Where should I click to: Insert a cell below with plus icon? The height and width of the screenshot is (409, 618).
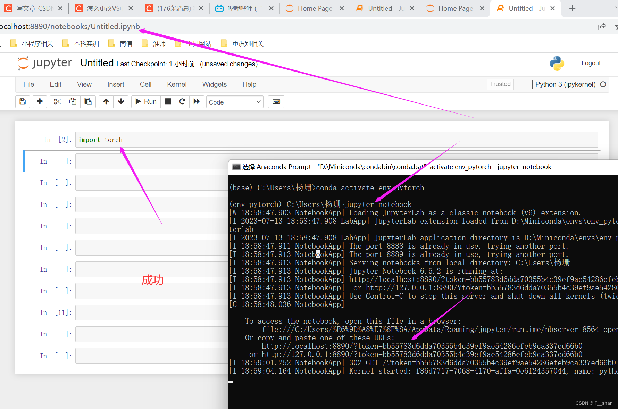pos(40,101)
